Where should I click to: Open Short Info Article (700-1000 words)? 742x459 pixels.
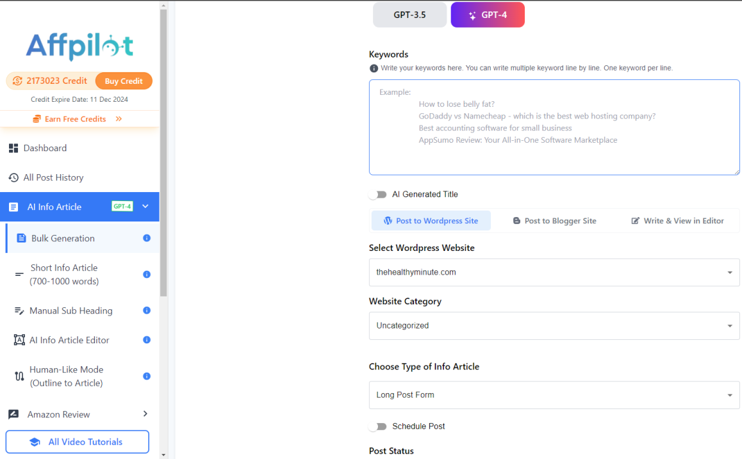(83, 274)
